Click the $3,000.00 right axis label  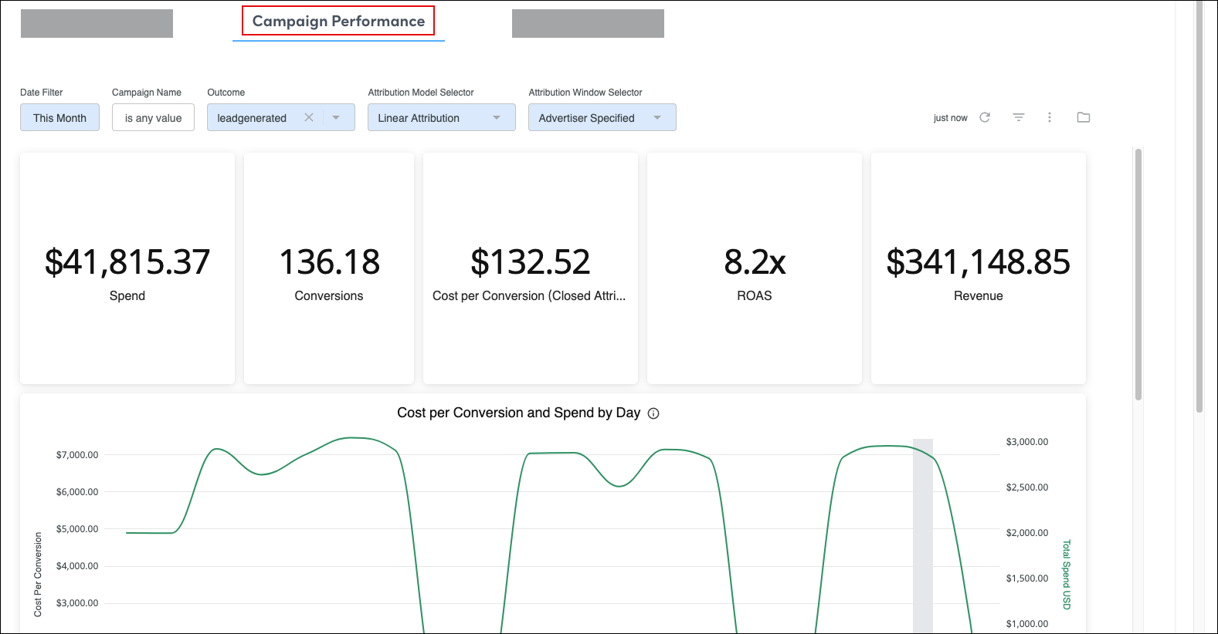click(x=1027, y=442)
